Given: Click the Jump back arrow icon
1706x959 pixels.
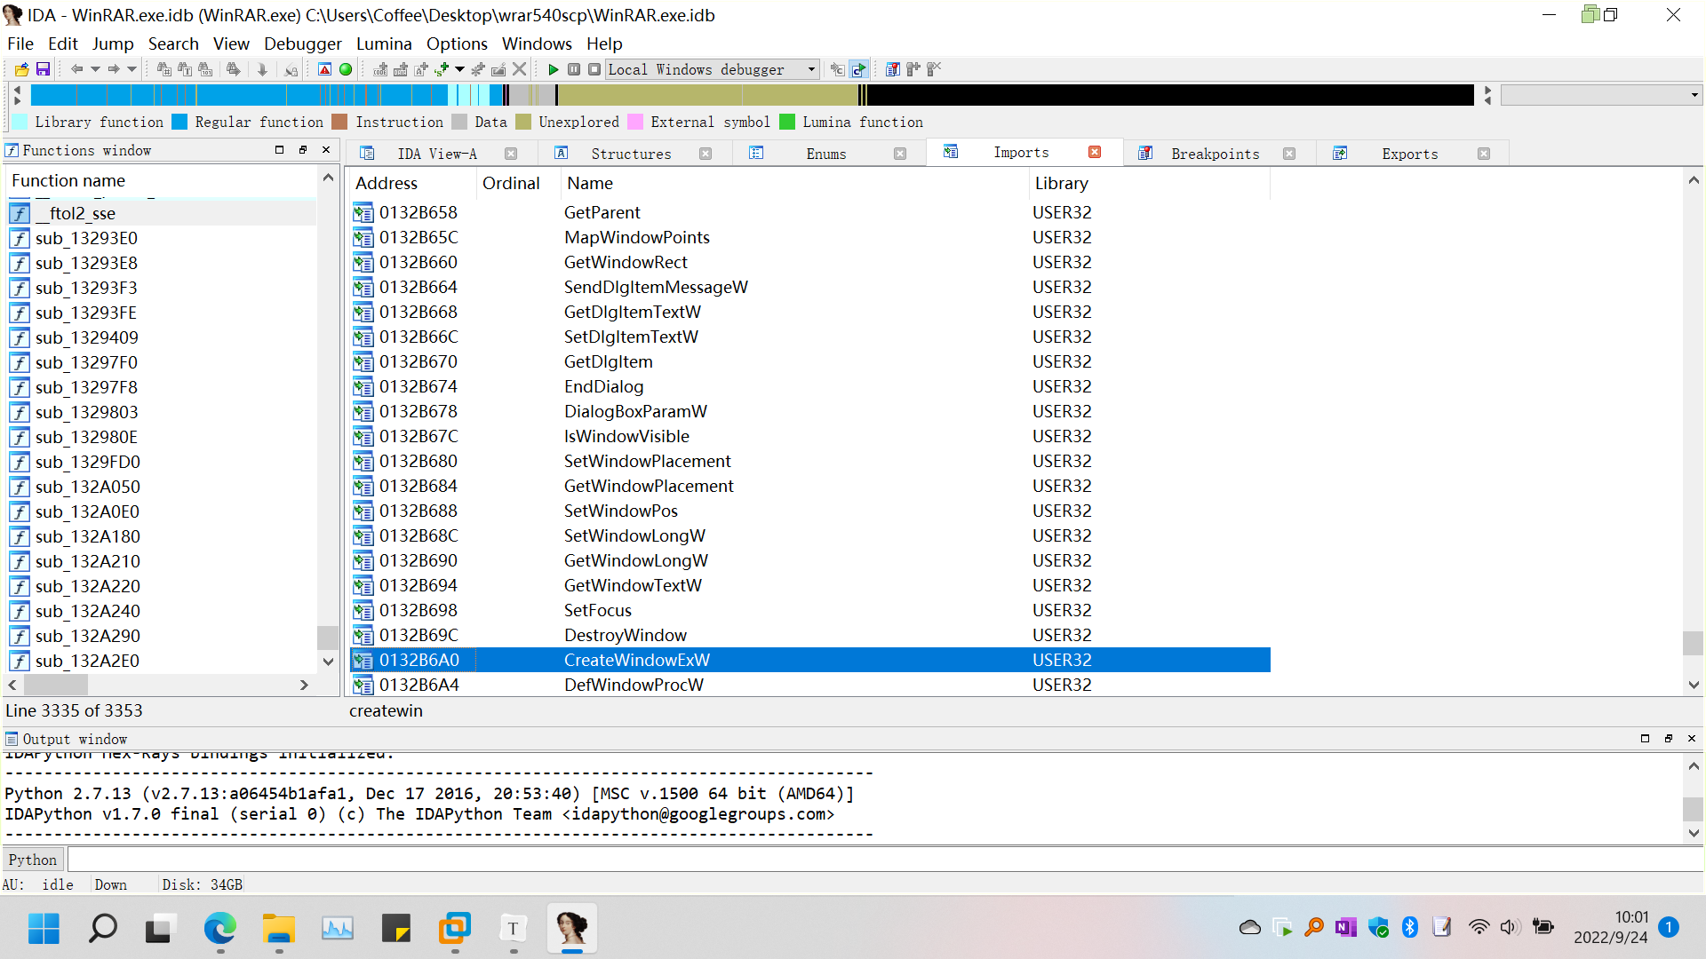Looking at the screenshot, I should [x=76, y=69].
